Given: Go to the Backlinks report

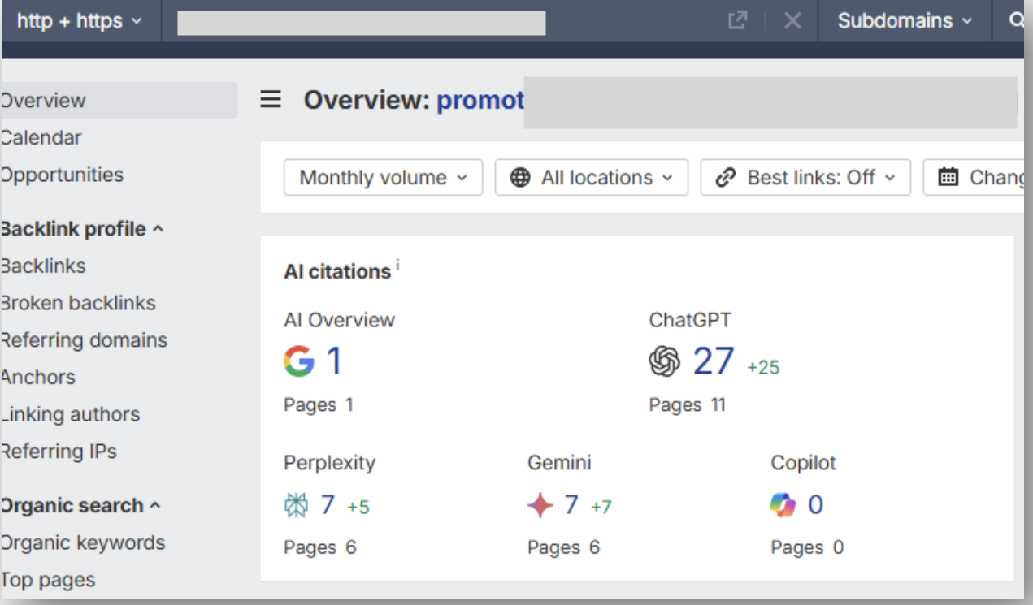Looking at the screenshot, I should (43, 266).
